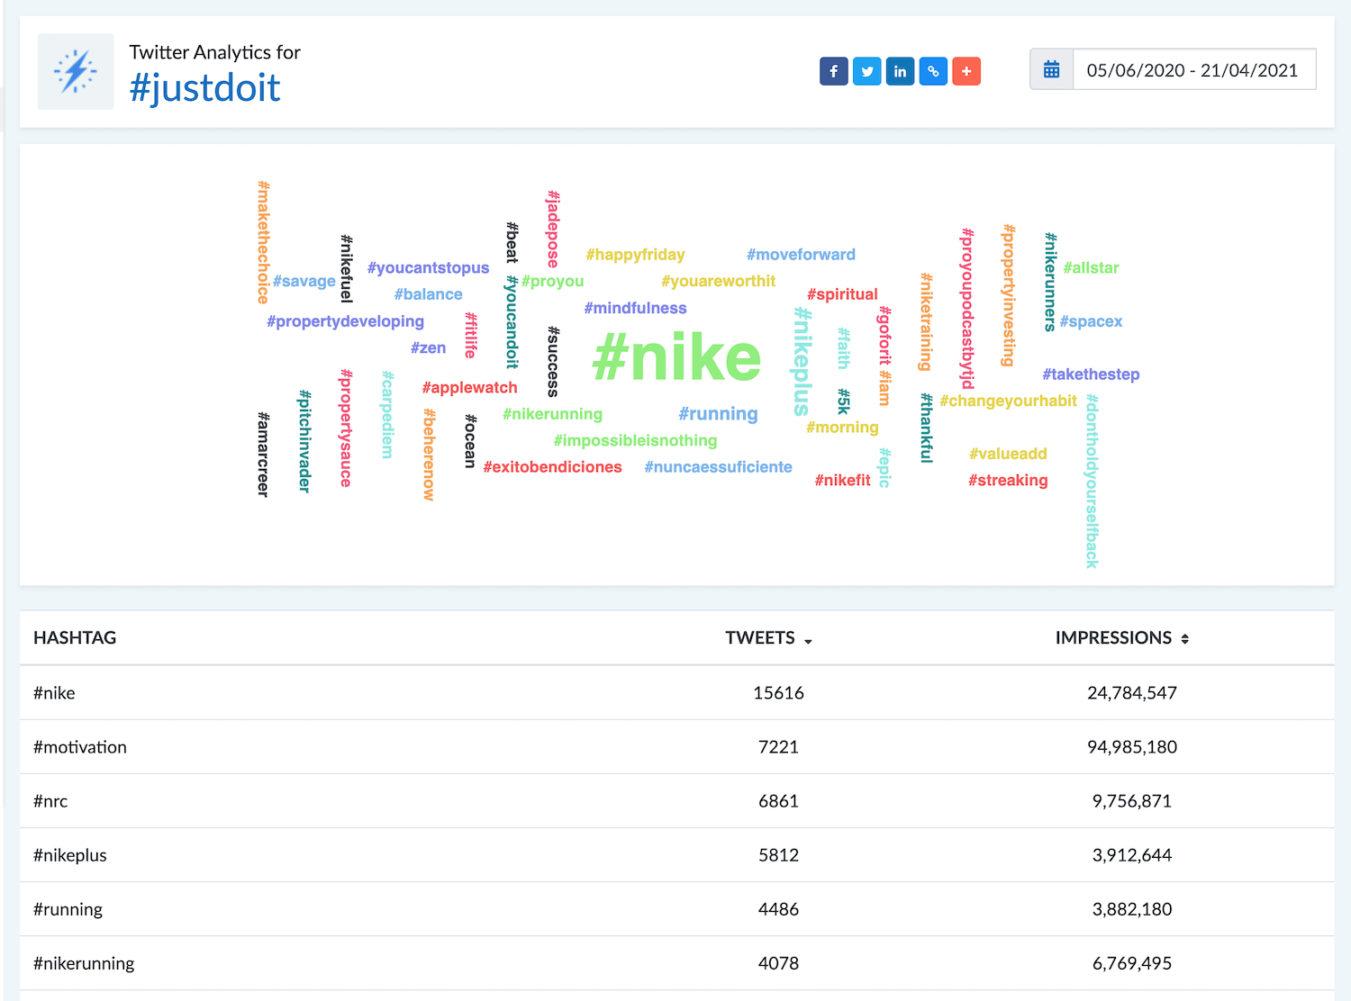Click impressions value 9,756,871
Viewport: 1351px width, 1001px height.
pos(1132,801)
